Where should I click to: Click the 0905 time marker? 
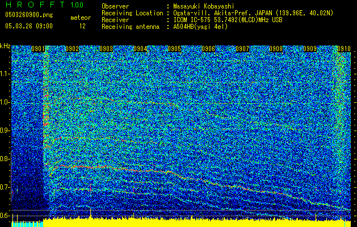click(x=174, y=49)
